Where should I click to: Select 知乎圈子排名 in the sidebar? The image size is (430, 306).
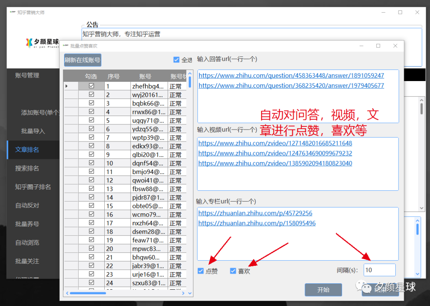pyautogui.click(x=33, y=187)
